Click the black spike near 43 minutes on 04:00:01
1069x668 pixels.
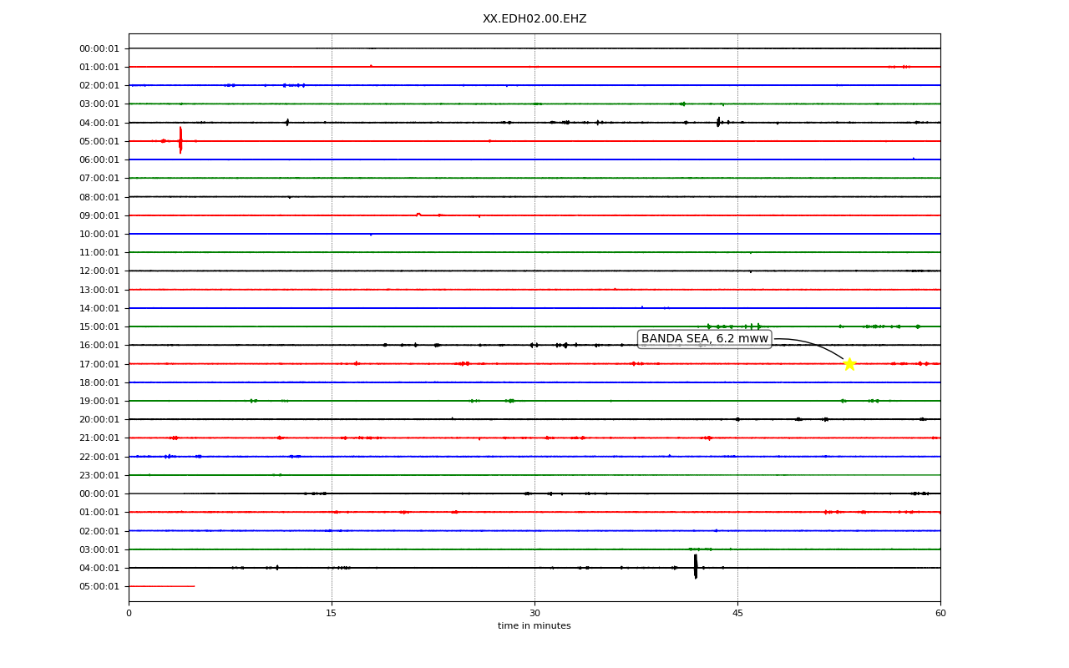click(718, 122)
